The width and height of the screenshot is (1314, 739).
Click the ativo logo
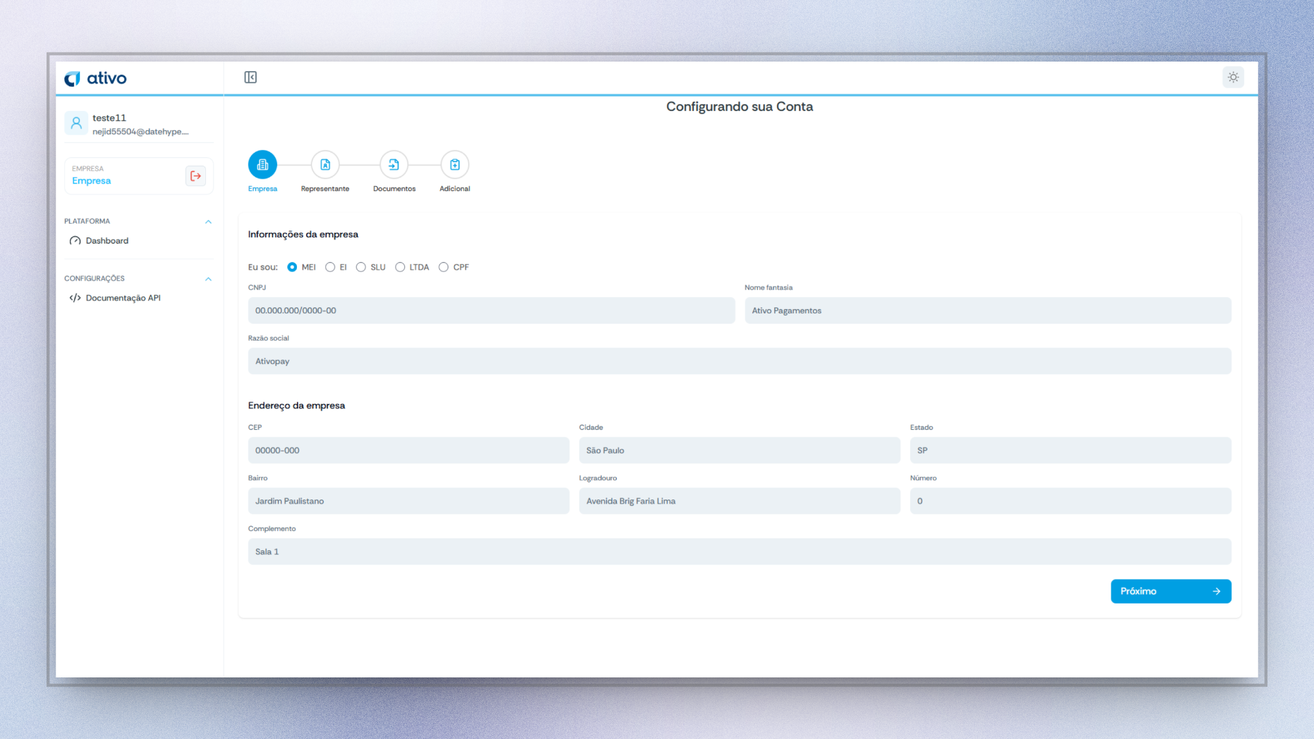tap(96, 79)
